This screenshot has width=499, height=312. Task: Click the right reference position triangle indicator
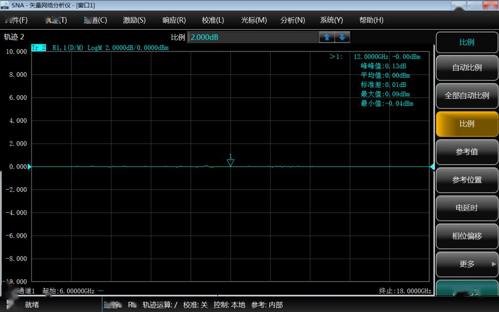pyautogui.click(x=432, y=166)
